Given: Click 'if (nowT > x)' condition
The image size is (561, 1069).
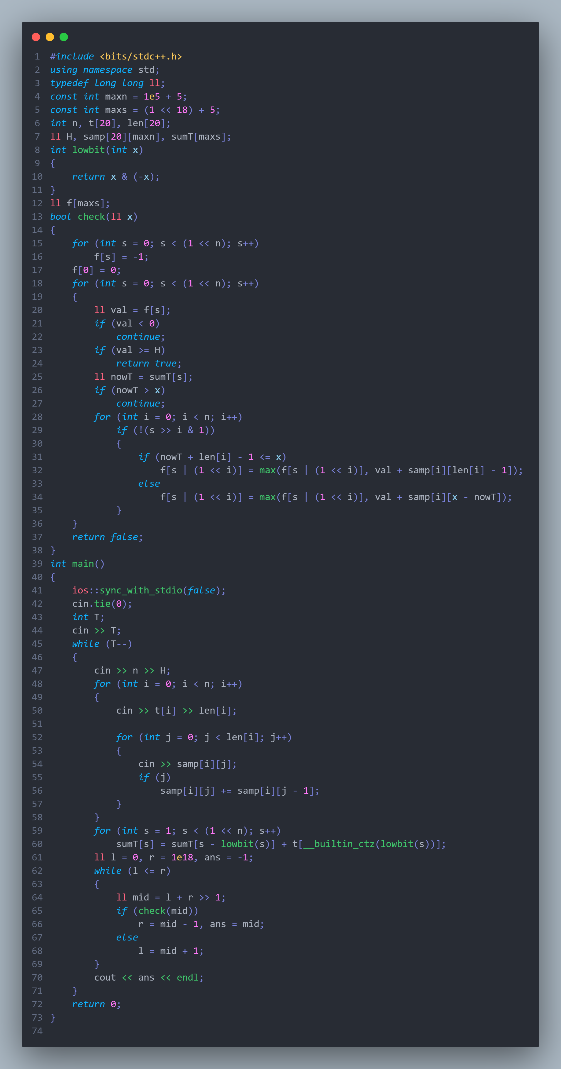Looking at the screenshot, I should (130, 390).
